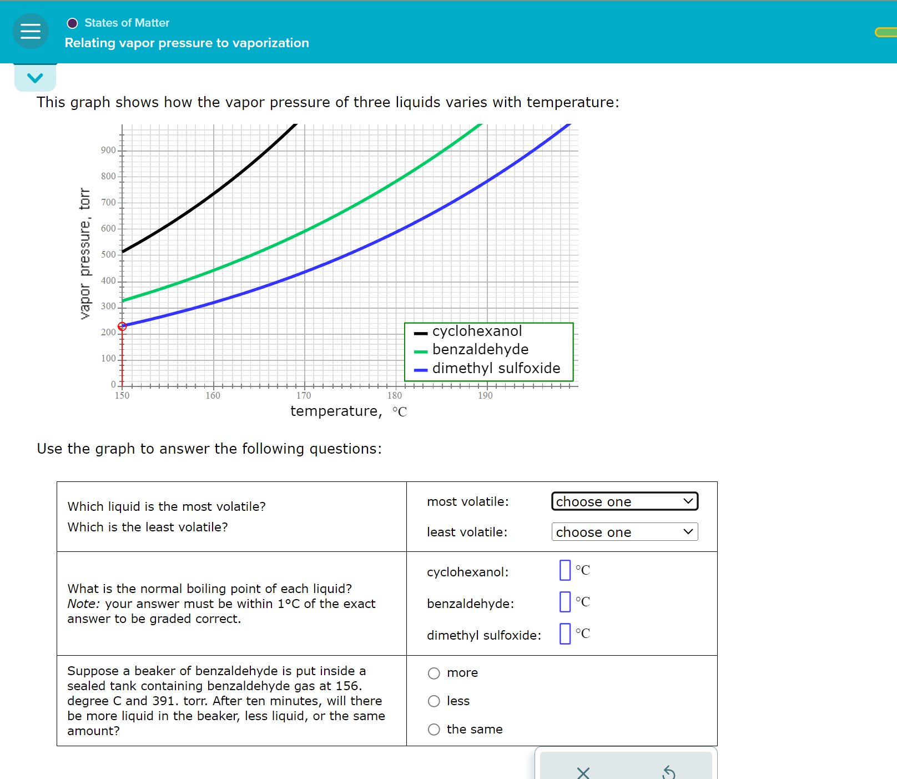Click the dimethyl sulfoxide legend entry
Image resolution: width=897 pixels, height=779 pixels.
pos(487,369)
